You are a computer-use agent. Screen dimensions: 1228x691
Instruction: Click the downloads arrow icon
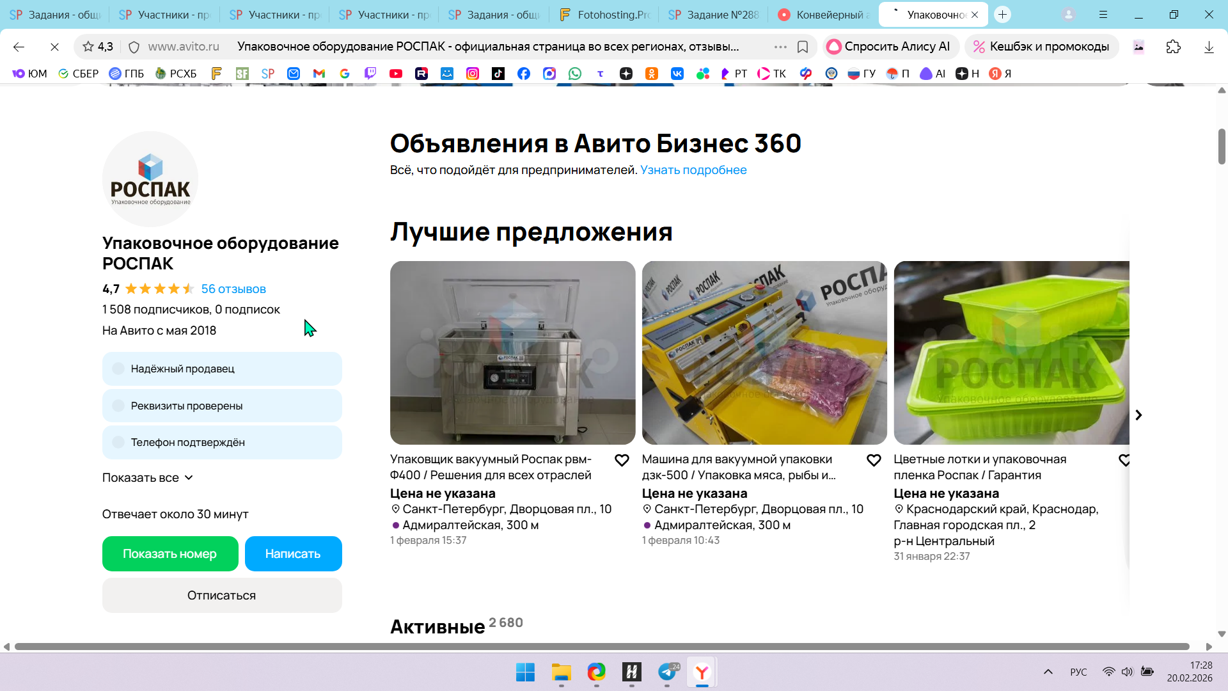point(1209,47)
